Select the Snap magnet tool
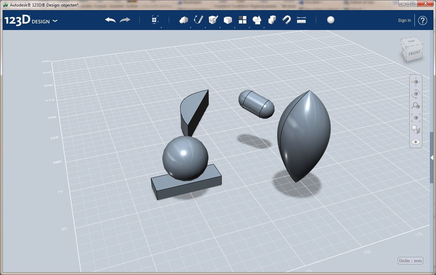This screenshot has height=275, width=436. point(286,20)
